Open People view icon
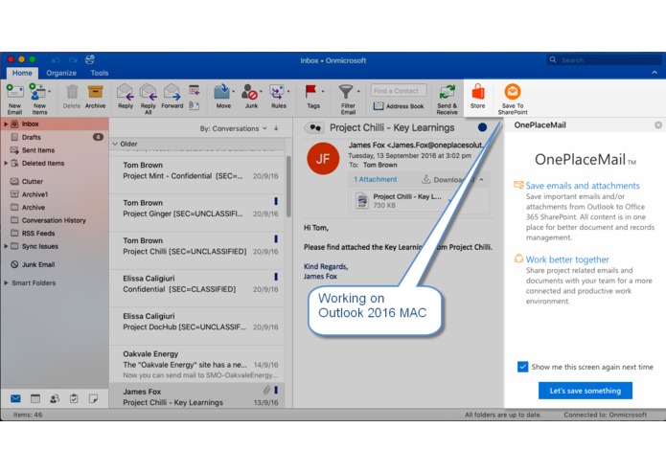The width and height of the screenshot is (666, 473). 55,398
